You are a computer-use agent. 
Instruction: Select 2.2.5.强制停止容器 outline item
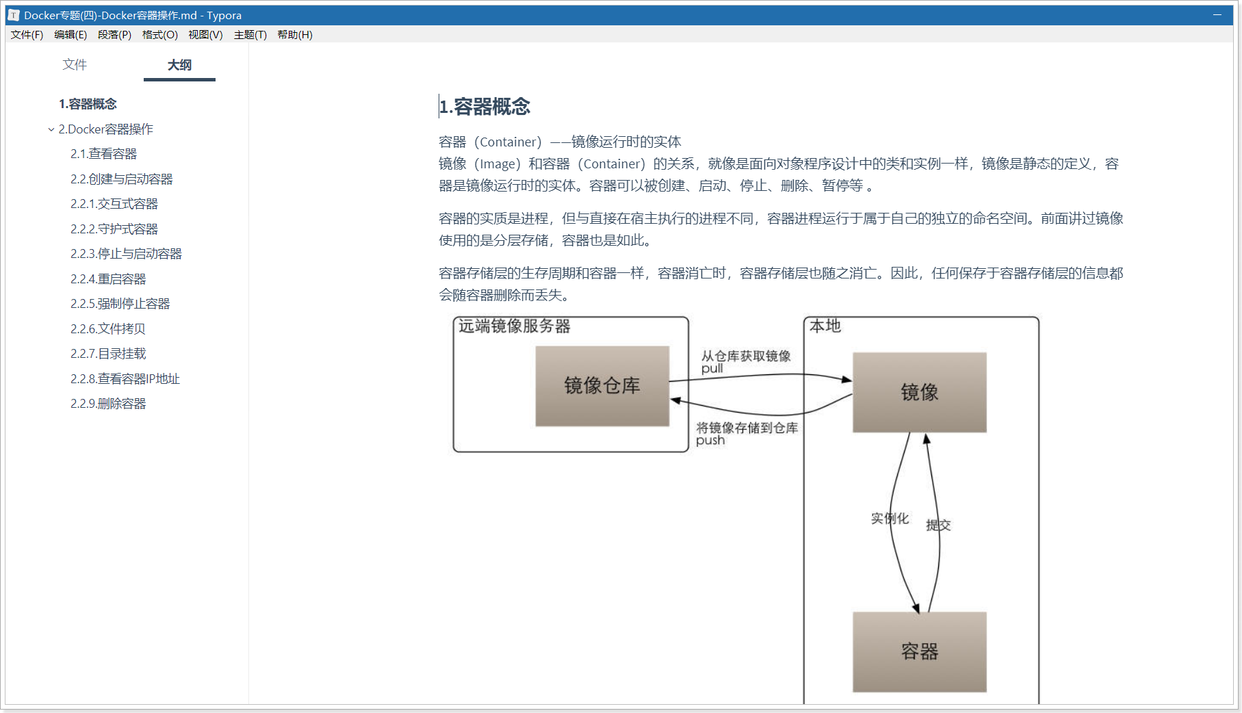120,304
